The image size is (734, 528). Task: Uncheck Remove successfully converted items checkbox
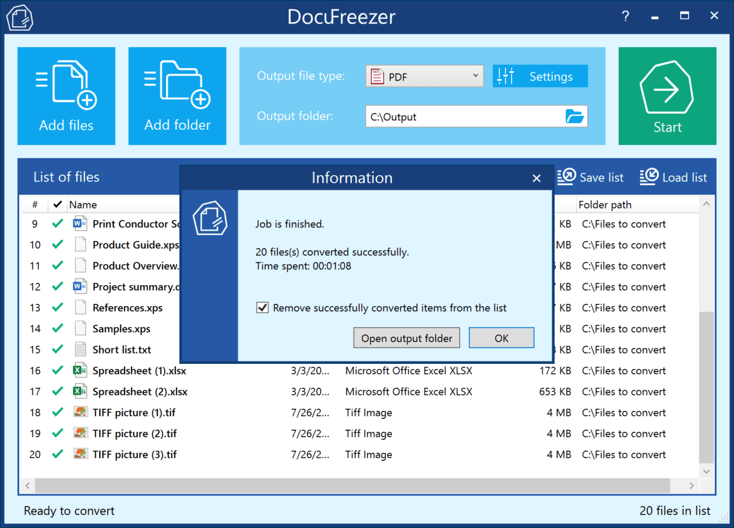tap(262, 308)
